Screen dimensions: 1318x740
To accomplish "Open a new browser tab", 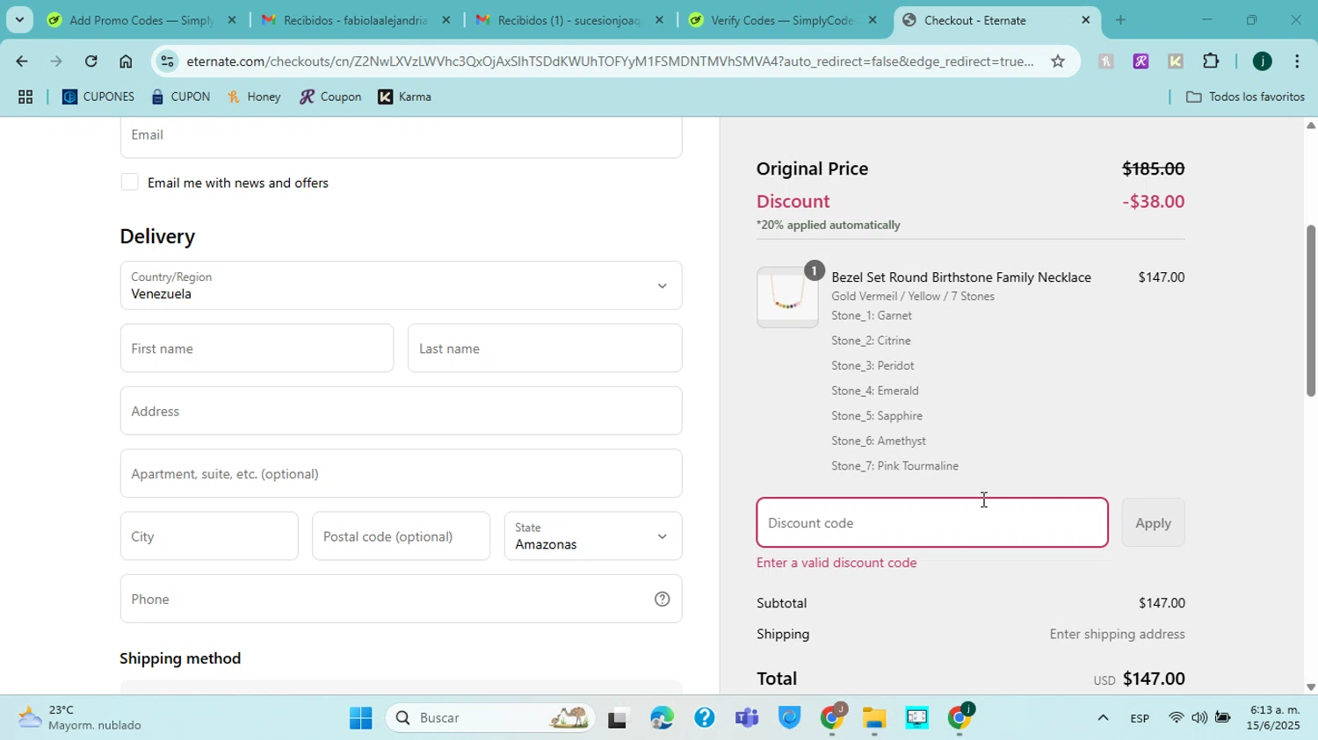I will 1120,19.
